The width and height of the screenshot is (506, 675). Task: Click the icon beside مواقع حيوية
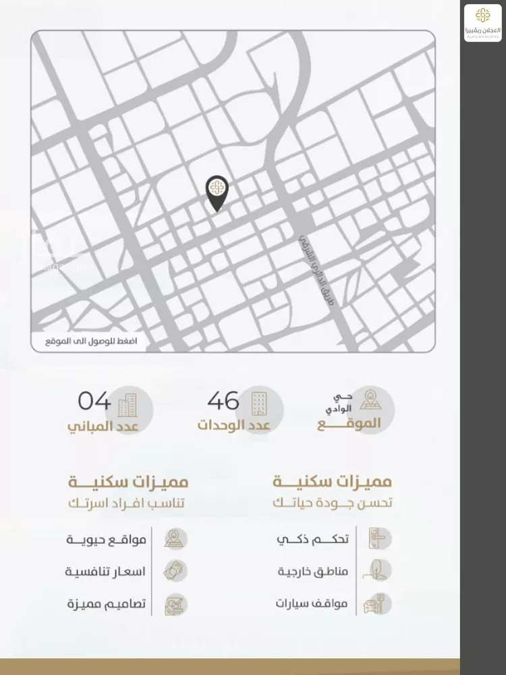(175, 539)
